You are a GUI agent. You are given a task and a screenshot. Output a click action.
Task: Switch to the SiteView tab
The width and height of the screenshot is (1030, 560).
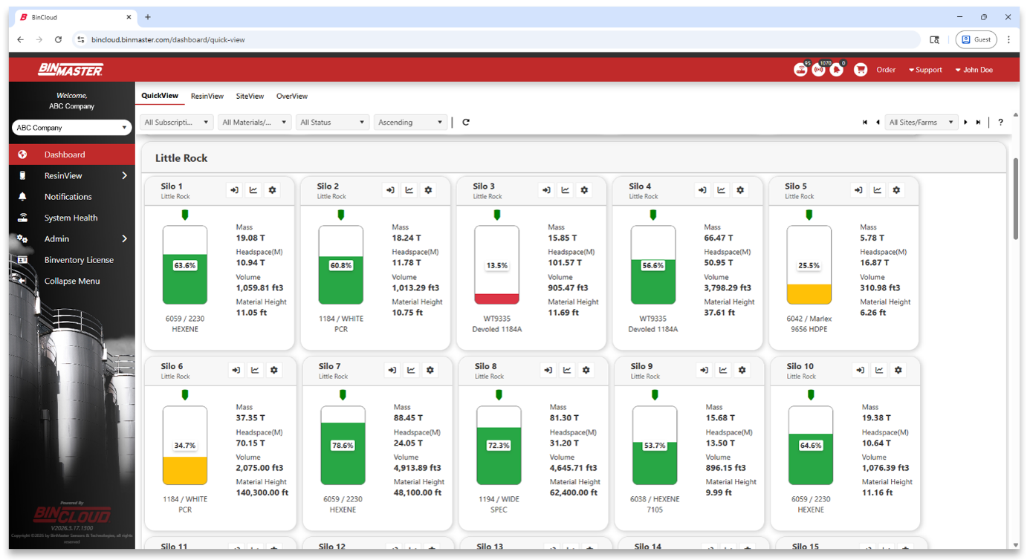tap(250, 97)
